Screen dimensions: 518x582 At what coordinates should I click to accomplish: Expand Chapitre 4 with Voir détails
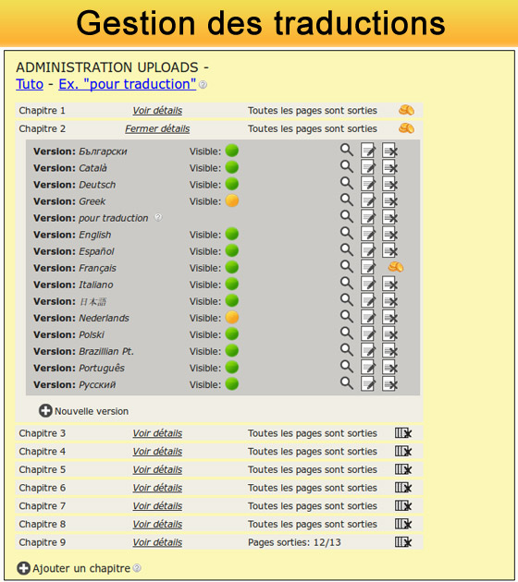pyautogui.click(x=157, y=452)
